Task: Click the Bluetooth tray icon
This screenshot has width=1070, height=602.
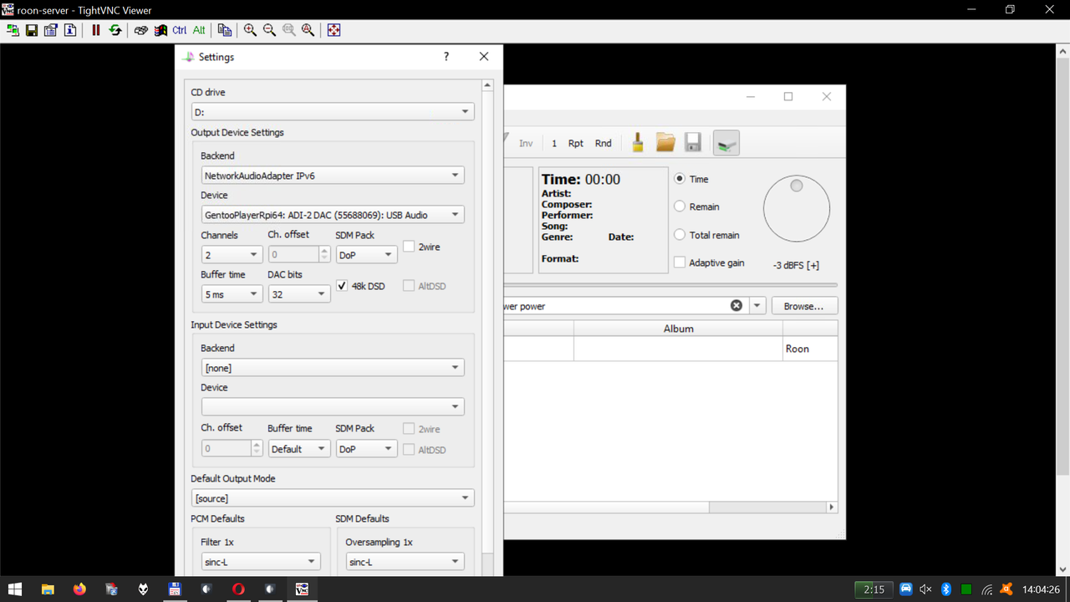Action: click(x=946, y=589)
